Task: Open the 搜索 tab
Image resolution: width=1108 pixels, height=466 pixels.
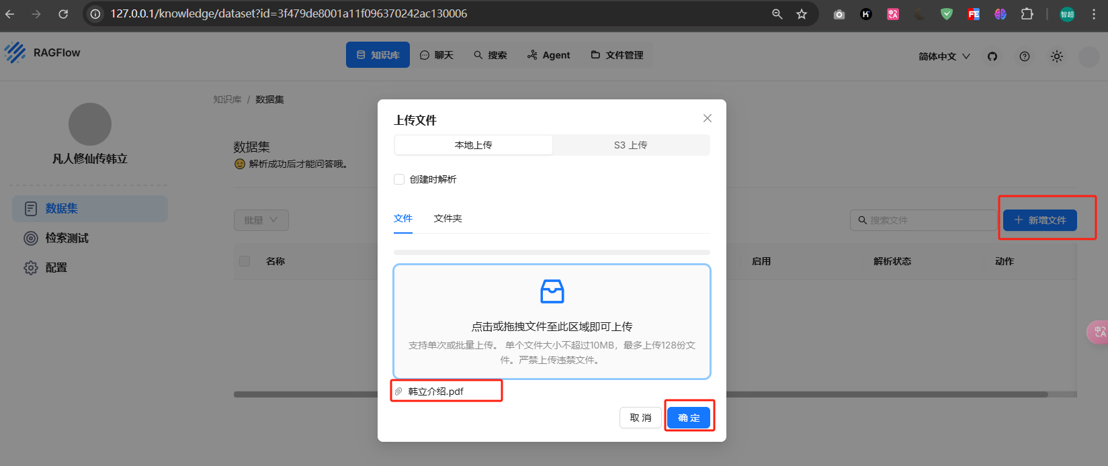Action: tap(491, 55)
